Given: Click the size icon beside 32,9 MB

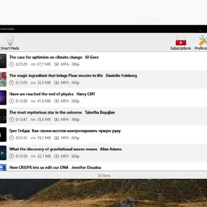Looking at the screenshot, I should tap(33, 83).
